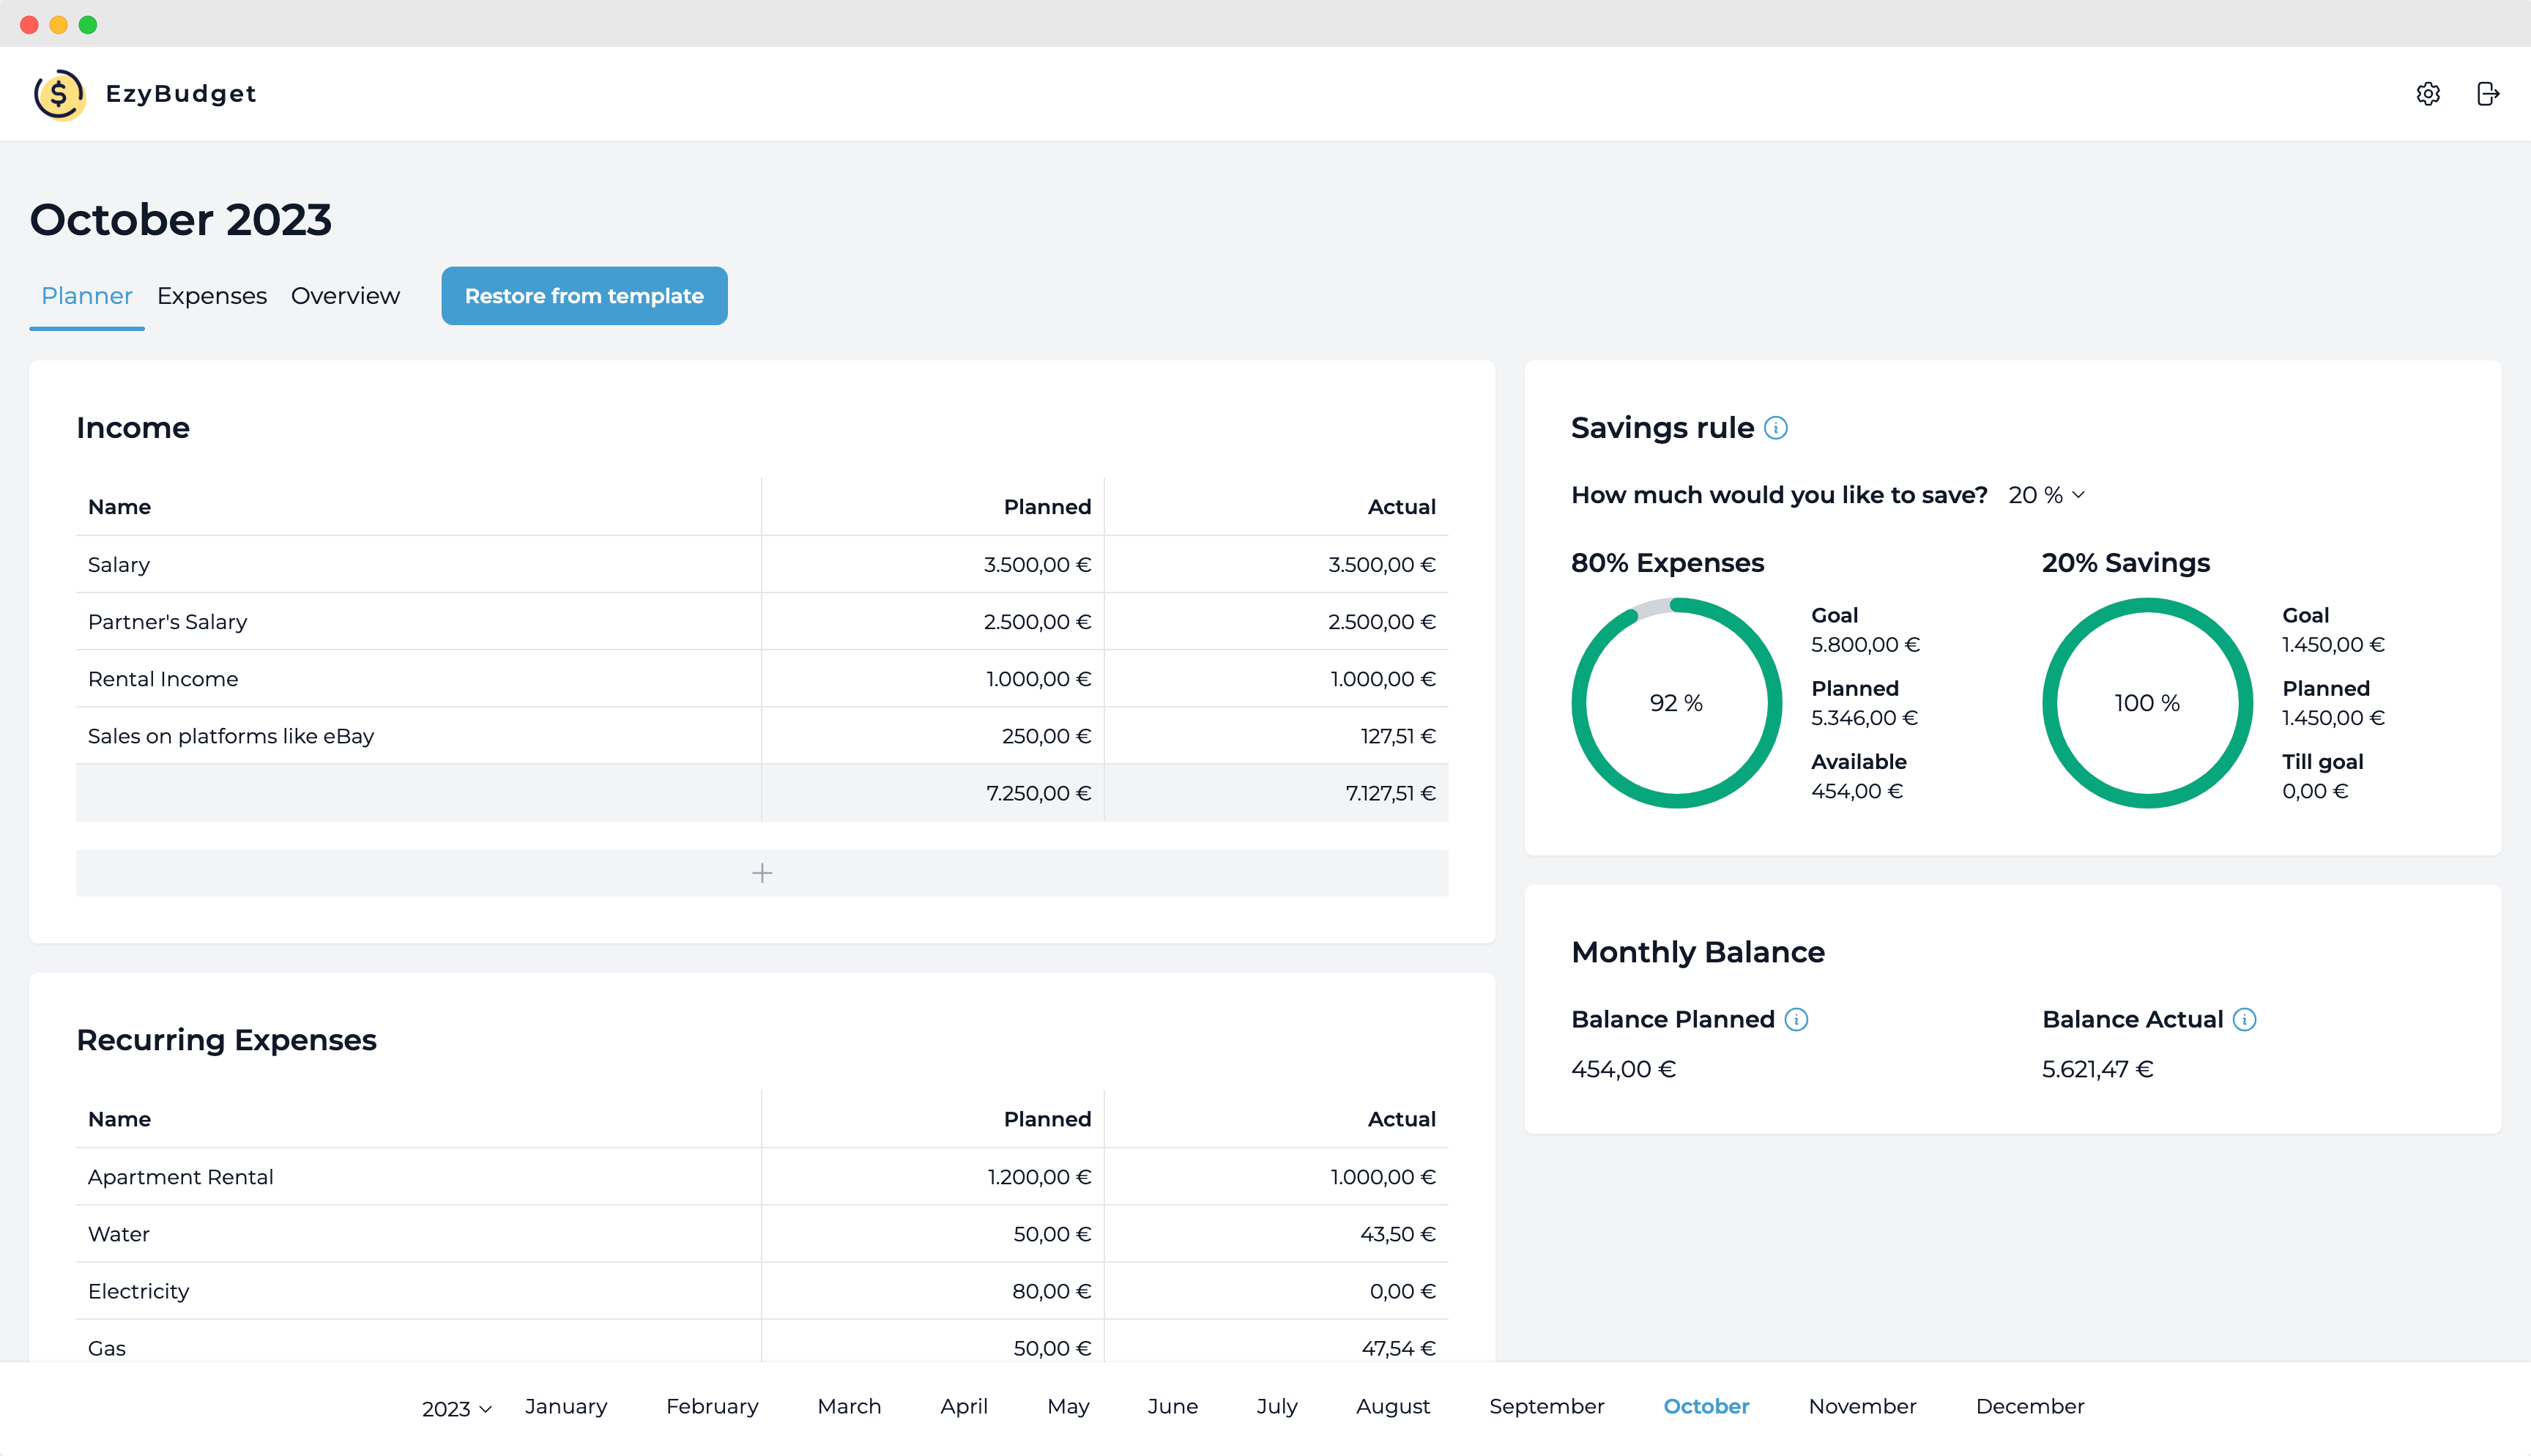This screenshot has height=1456, width=2531.
Task: Switch to the Overview tab
Action: coord(345,296)
